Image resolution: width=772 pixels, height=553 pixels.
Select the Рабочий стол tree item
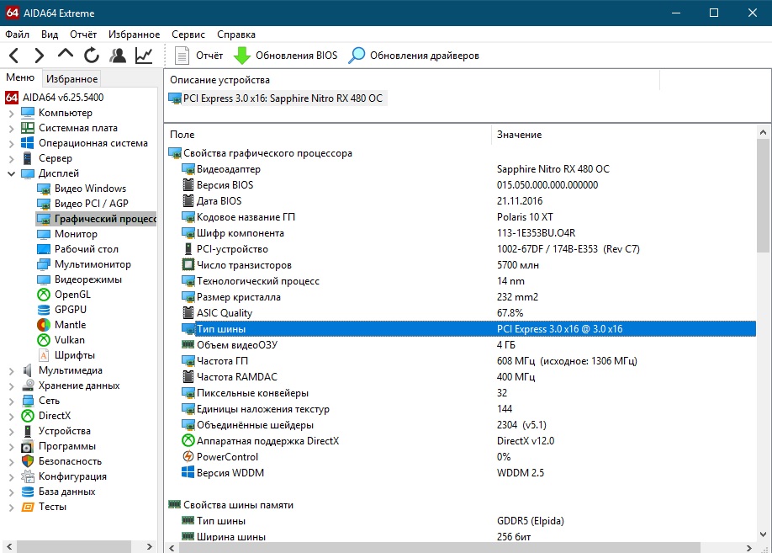point(86,249)
